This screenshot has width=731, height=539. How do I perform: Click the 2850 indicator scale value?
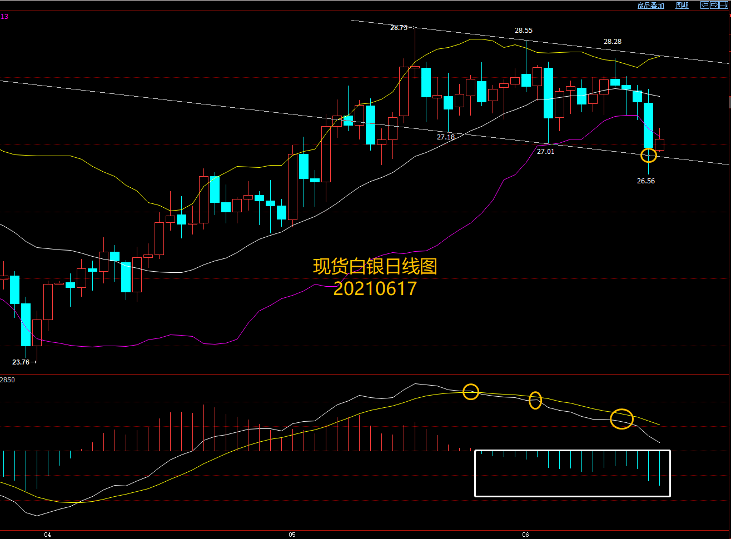point(8,380)
